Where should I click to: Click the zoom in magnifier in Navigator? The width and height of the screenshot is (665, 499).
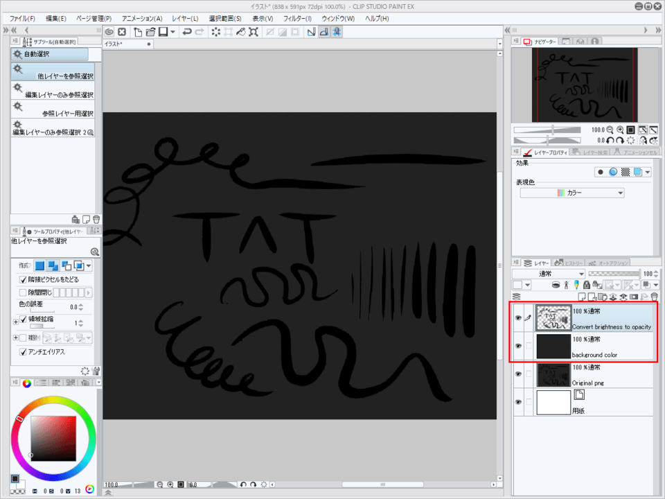(619, 130)
